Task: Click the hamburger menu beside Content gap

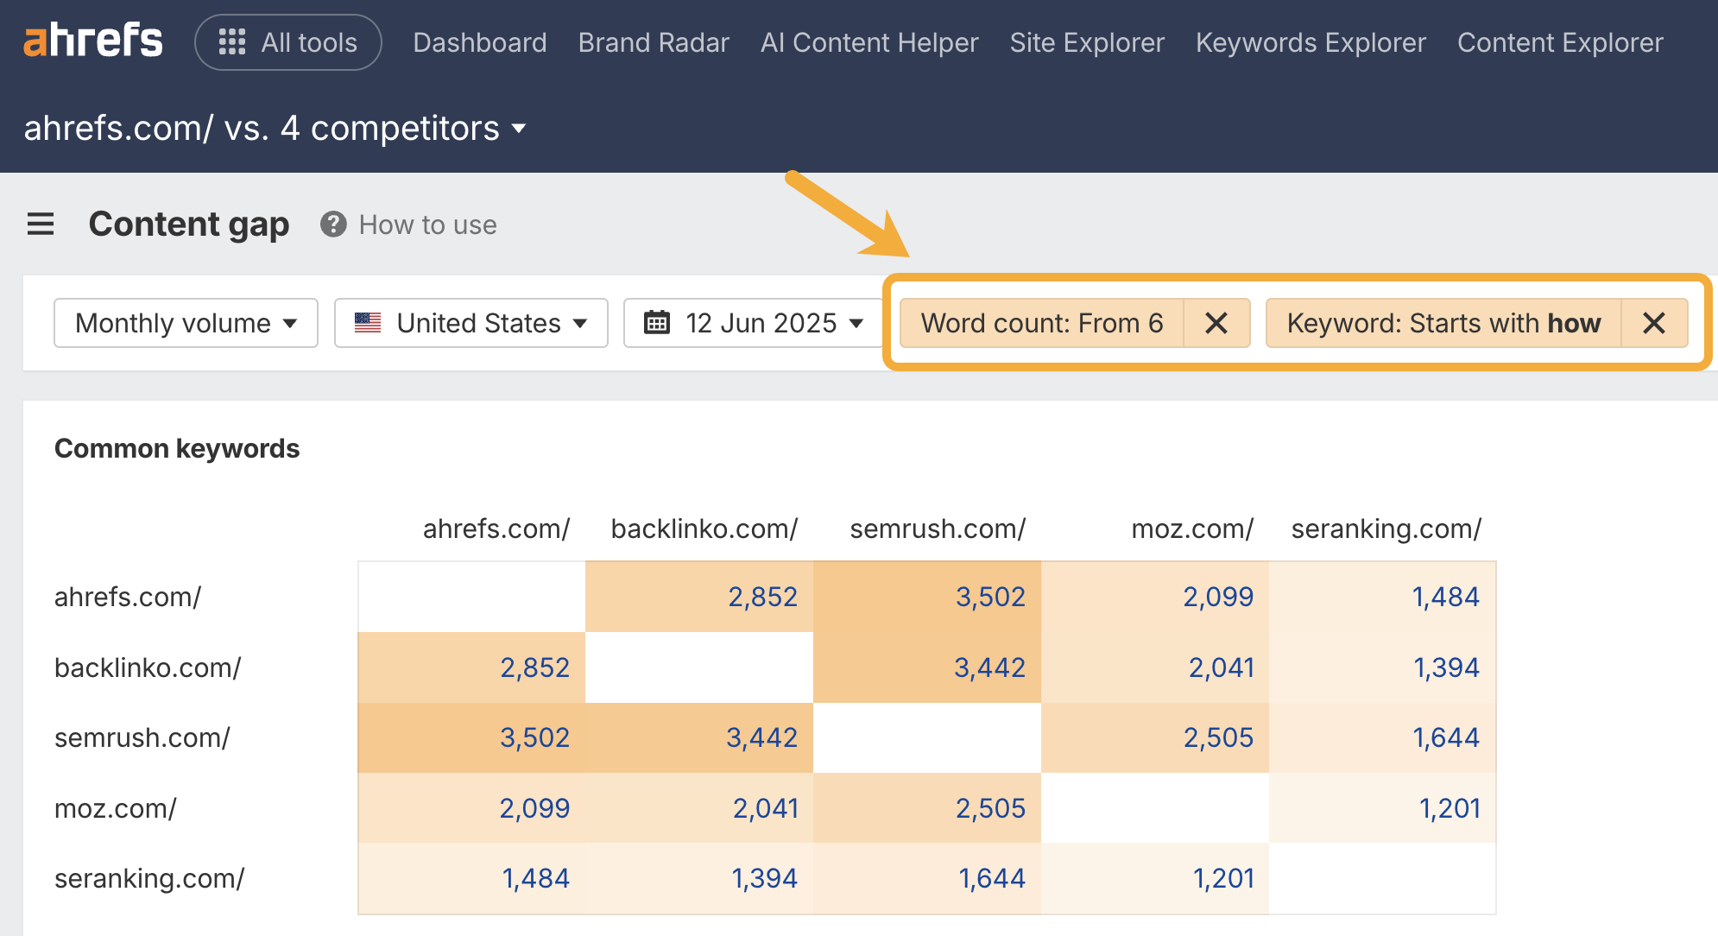Action: coord(40,224)
